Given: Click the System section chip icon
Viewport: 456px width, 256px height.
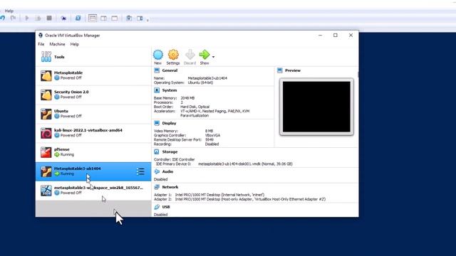Looking at the screenshot, I should (157, 90).
